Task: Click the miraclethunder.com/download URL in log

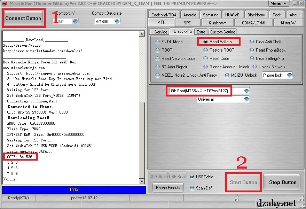Action: (x=43, y=51)
